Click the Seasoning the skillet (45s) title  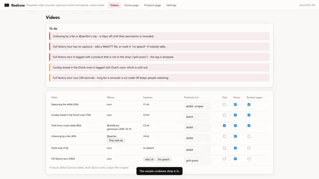click(x=65, y=104)
